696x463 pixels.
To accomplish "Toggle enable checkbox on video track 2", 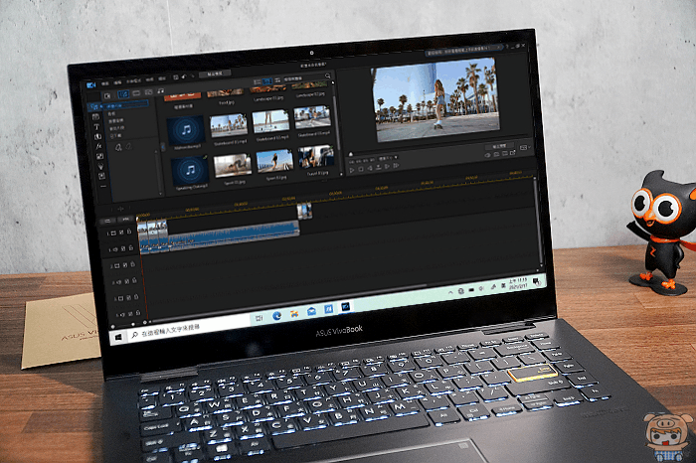I will tap(125, 264).
